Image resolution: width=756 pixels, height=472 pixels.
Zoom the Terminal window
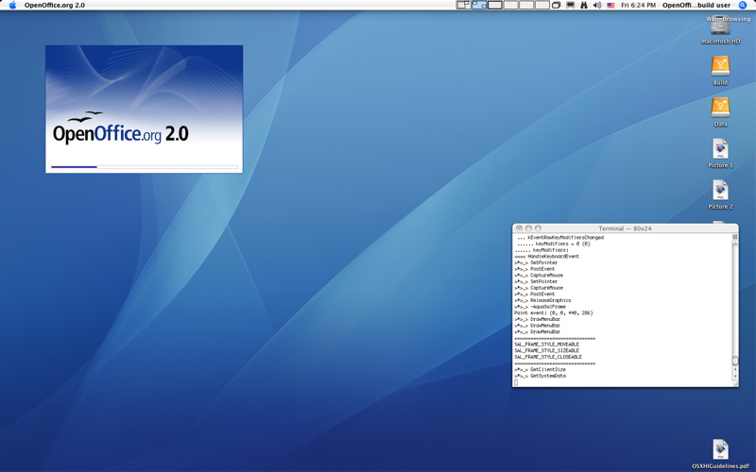click(x=538, y=228)
